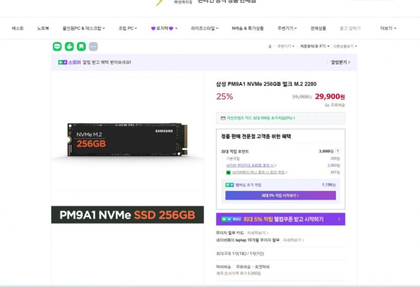Click the green chat talk icon
This screenshot has width=420, height=287.
(x=57, y=46)
